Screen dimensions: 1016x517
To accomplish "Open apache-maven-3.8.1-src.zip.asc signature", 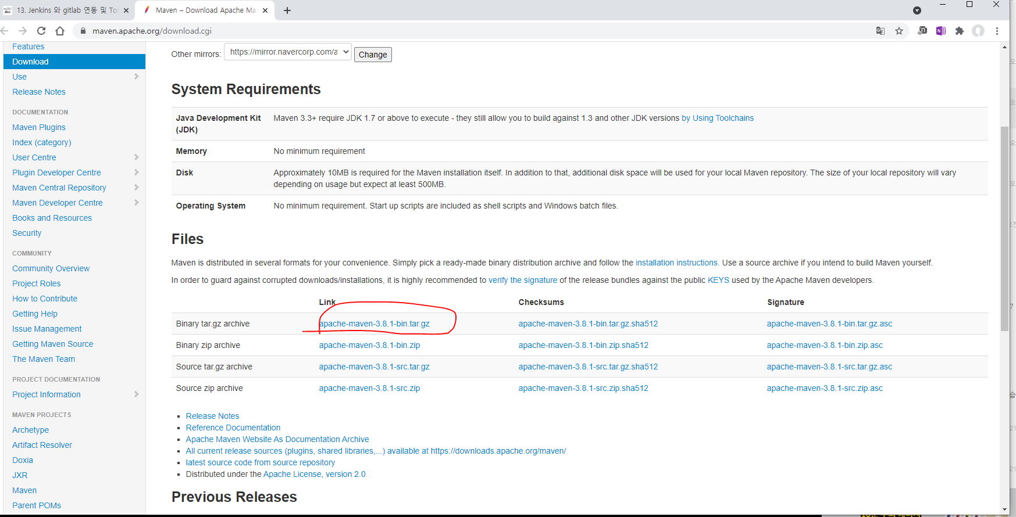I will (825, 388).
